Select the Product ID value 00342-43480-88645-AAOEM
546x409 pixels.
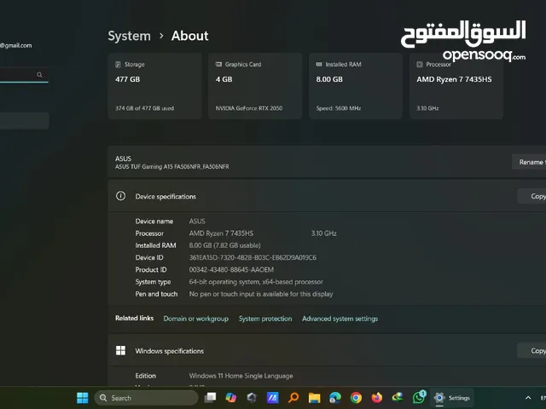[231, 269]
